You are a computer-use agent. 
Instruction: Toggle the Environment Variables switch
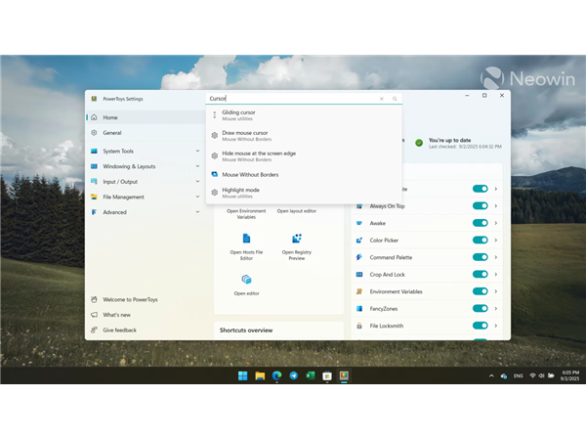coord(481,291)
